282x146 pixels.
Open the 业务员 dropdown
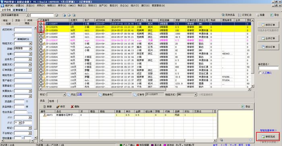[30, 59]
